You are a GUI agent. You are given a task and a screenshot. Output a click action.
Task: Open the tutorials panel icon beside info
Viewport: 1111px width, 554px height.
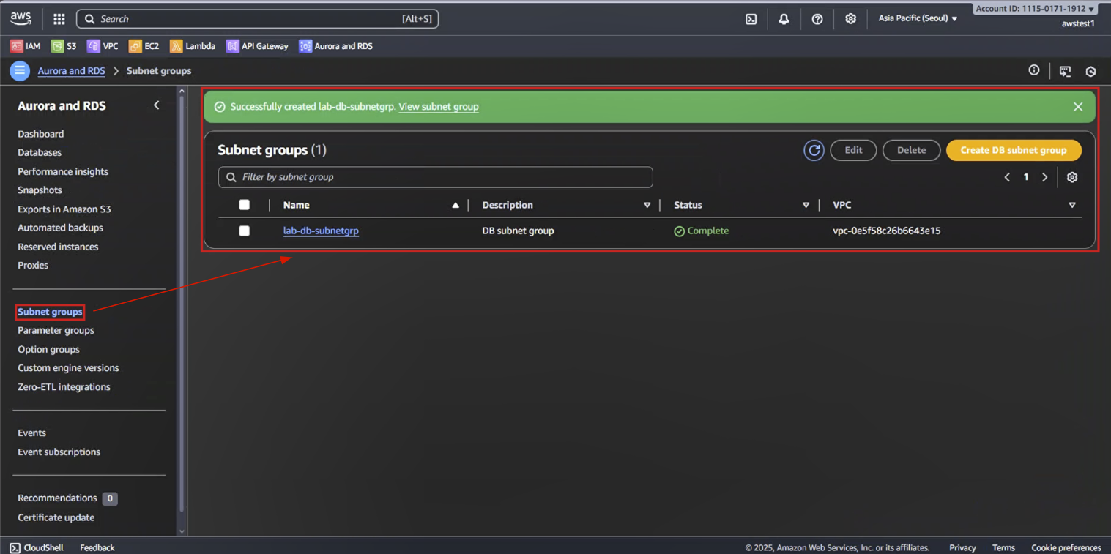pos(1065,71)
